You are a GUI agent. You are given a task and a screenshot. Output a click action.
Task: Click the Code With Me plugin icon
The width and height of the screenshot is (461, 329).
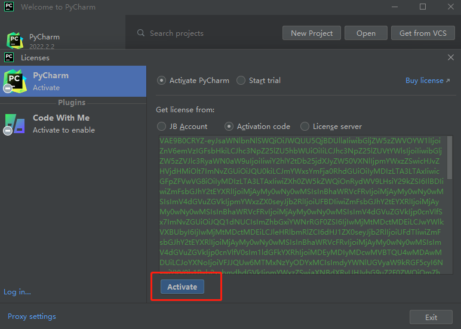coord(14,124)
